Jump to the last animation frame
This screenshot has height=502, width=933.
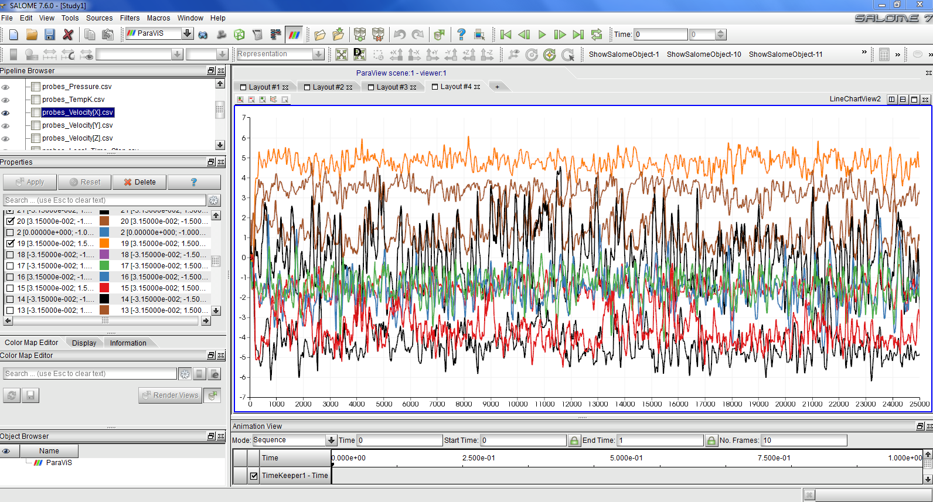tap(578, 35)
